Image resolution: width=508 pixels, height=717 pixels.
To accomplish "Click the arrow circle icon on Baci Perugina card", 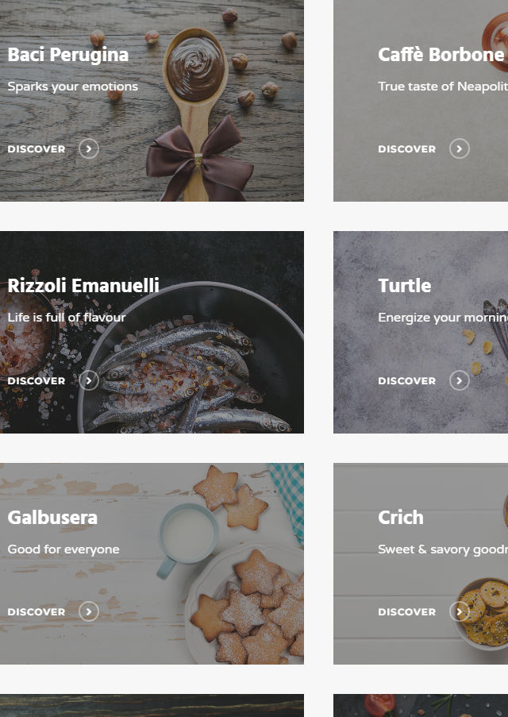I will pos(89,148).
